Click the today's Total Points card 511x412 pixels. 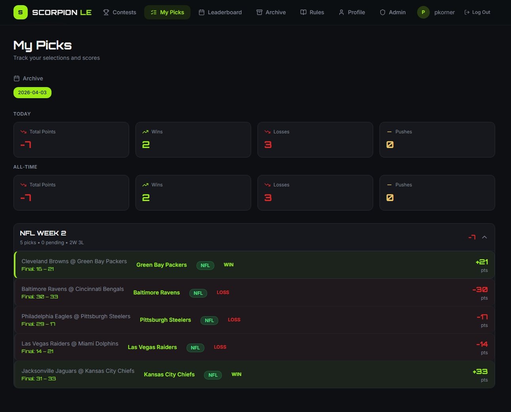(x=71, y=140)
